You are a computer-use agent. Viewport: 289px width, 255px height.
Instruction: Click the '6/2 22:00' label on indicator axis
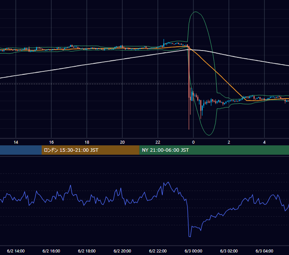(x=158, y=251)
